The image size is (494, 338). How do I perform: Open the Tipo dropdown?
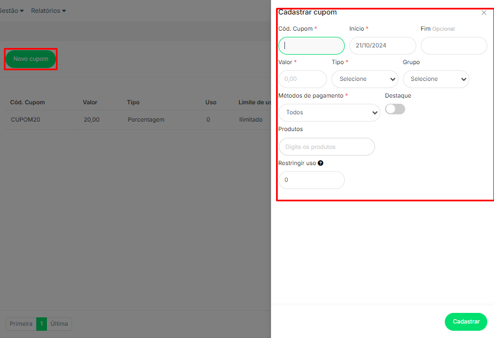[x=364, y=79]
